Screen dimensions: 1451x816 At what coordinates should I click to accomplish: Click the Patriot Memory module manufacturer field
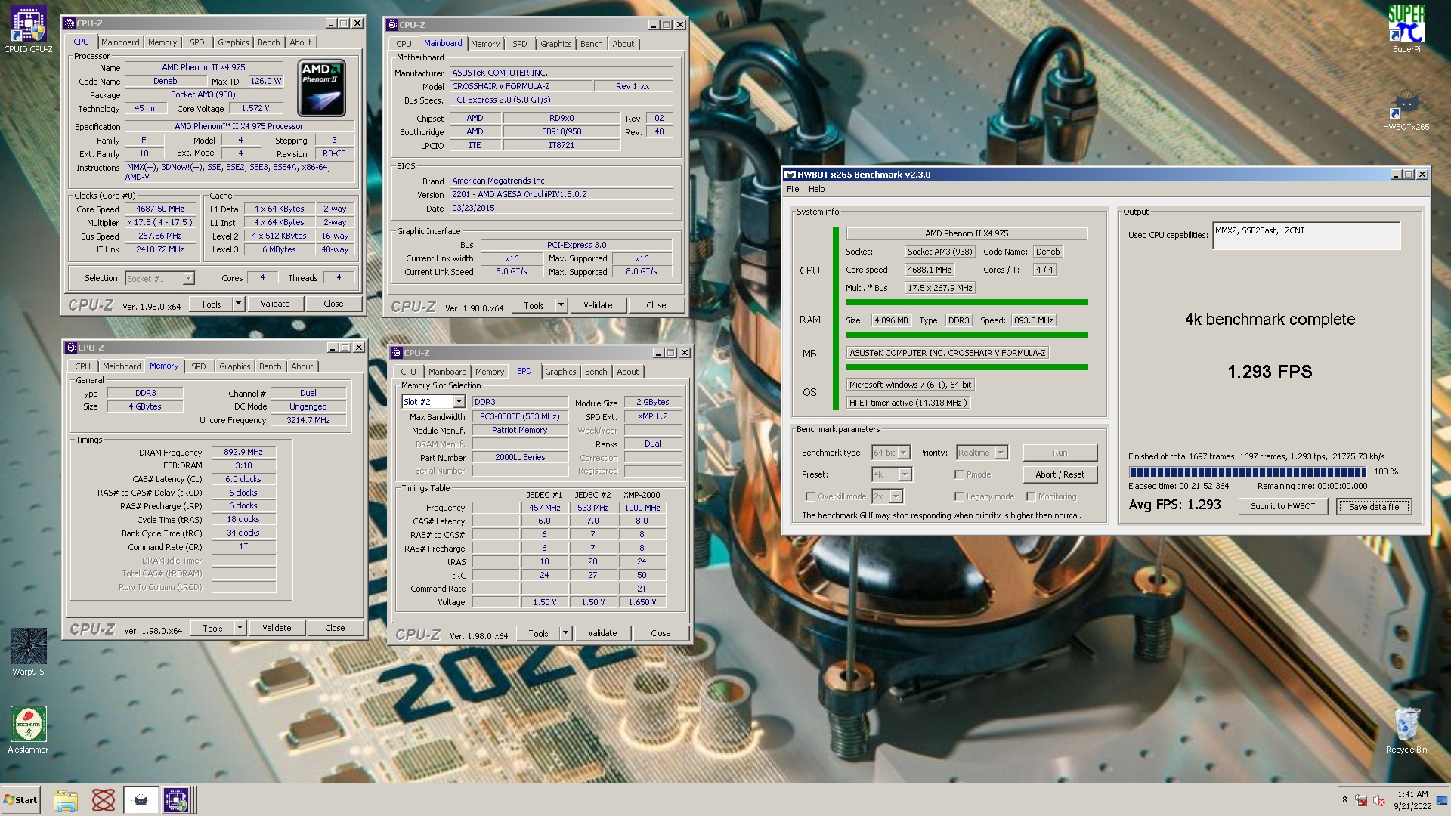pos(519,430)
